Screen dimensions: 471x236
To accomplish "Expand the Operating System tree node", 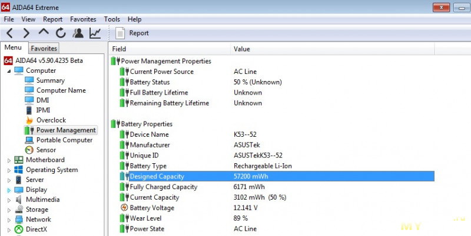I will tap(9, 170).
